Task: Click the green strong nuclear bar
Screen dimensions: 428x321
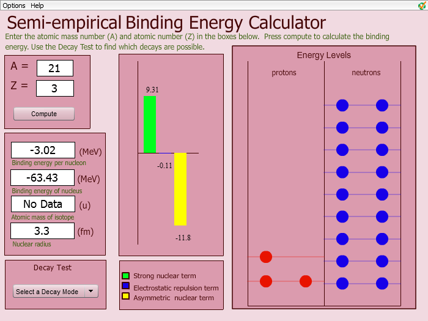Action: point(150,125)
